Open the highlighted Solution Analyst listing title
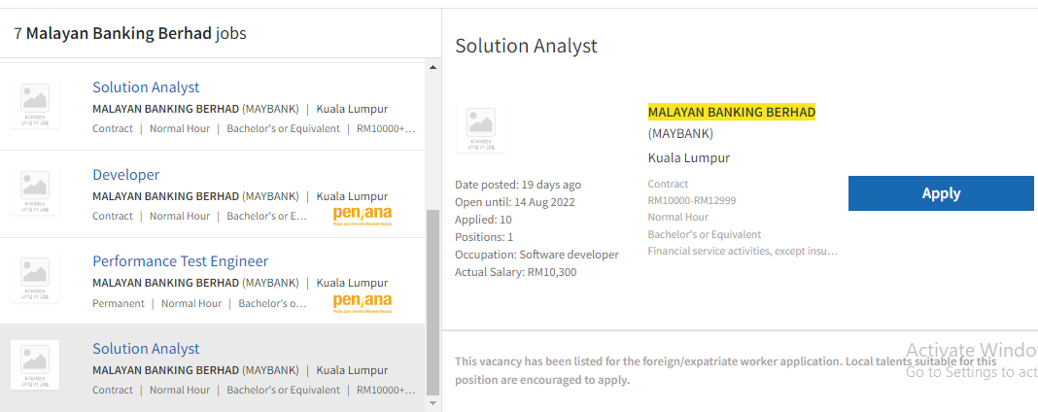This screenshot has width=1038, height=412. pyautogui.click(x=146, y=349)
